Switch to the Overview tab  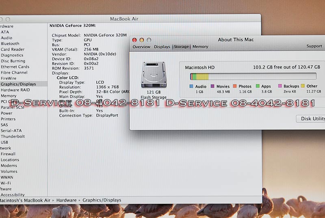[141, 47]
